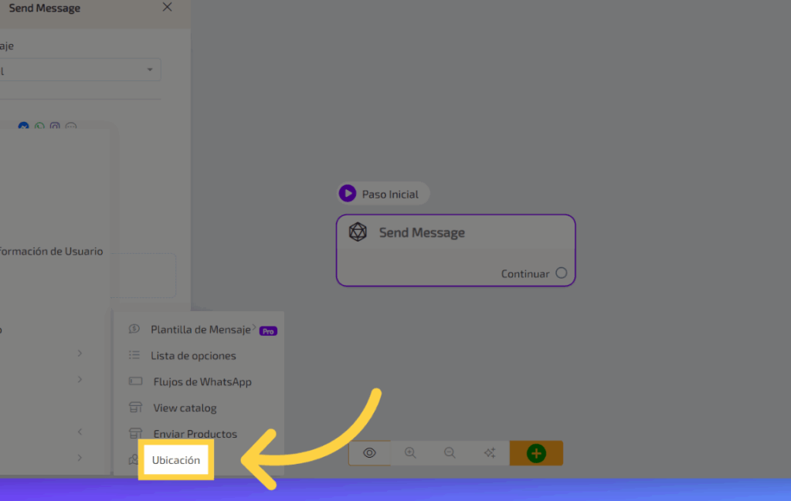Click the Send Message node icon
Viewport: 791px width, 501px height.
[x=357, y=232]
